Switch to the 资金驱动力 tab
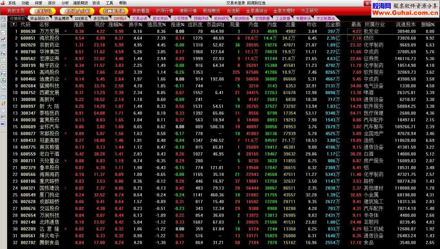Image resolution: width=440 pixels, height=249 pixels. tap(39, 19)
